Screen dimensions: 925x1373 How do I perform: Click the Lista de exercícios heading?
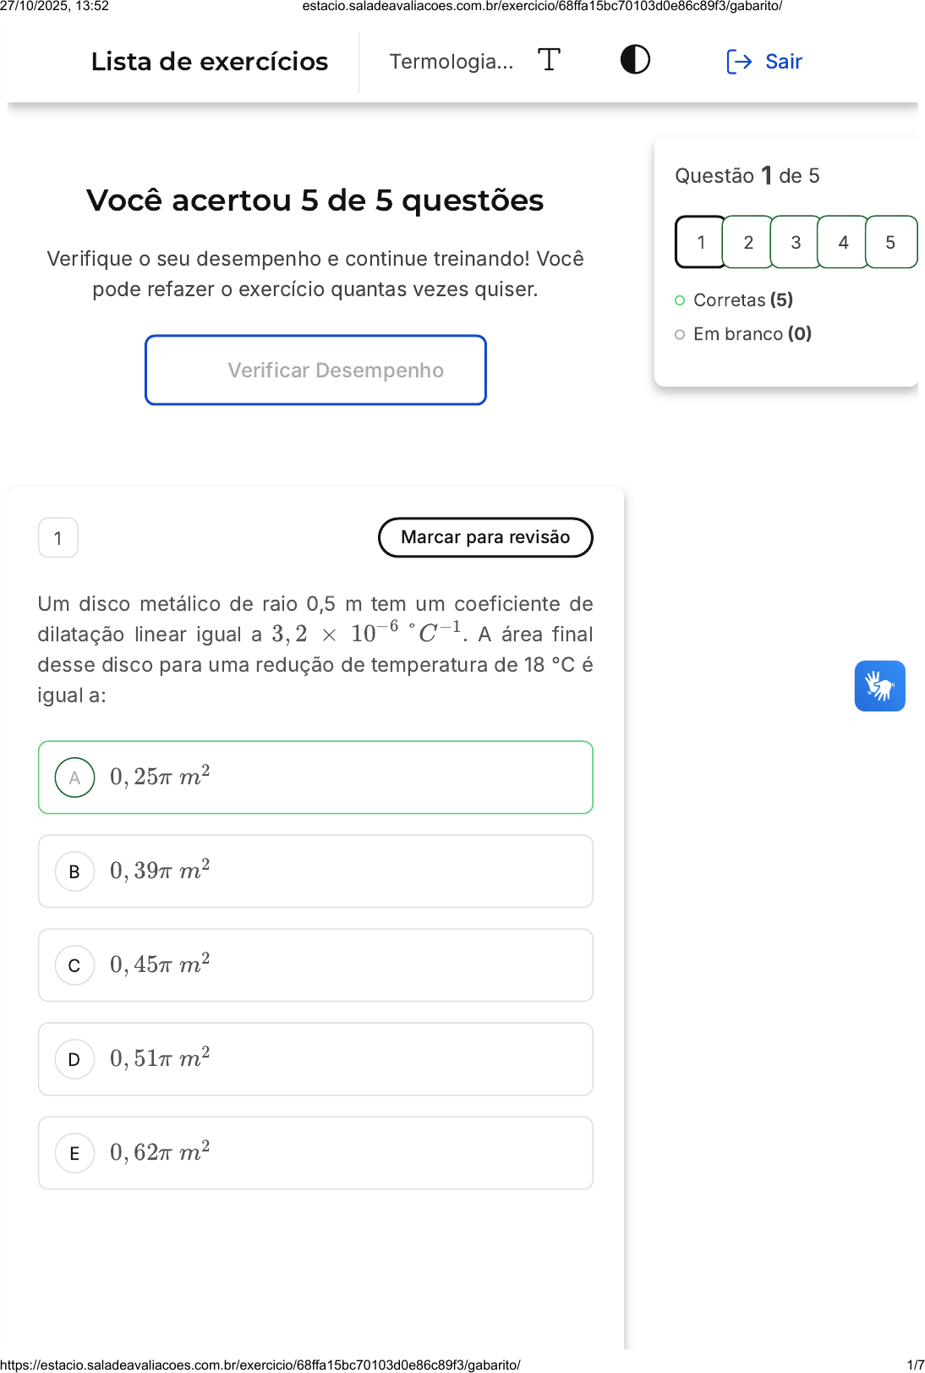click(x=210, y=62)
